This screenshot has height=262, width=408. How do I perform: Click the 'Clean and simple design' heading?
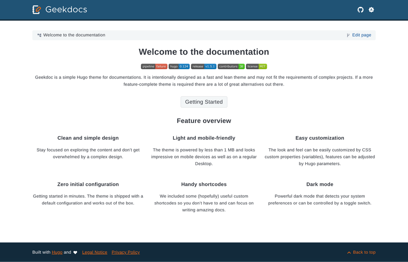tap(88, 138)
